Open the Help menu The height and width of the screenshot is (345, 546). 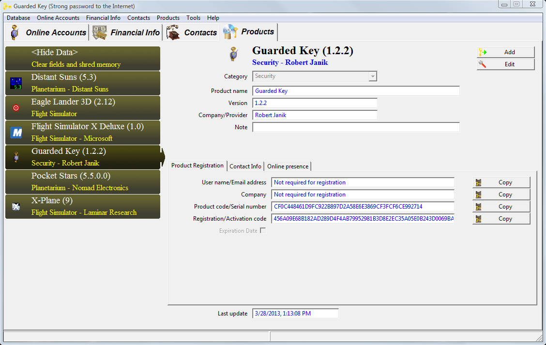point(213,18)
